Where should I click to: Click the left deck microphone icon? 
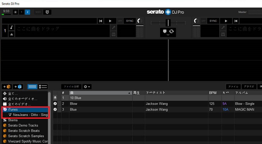pos(114,27)
